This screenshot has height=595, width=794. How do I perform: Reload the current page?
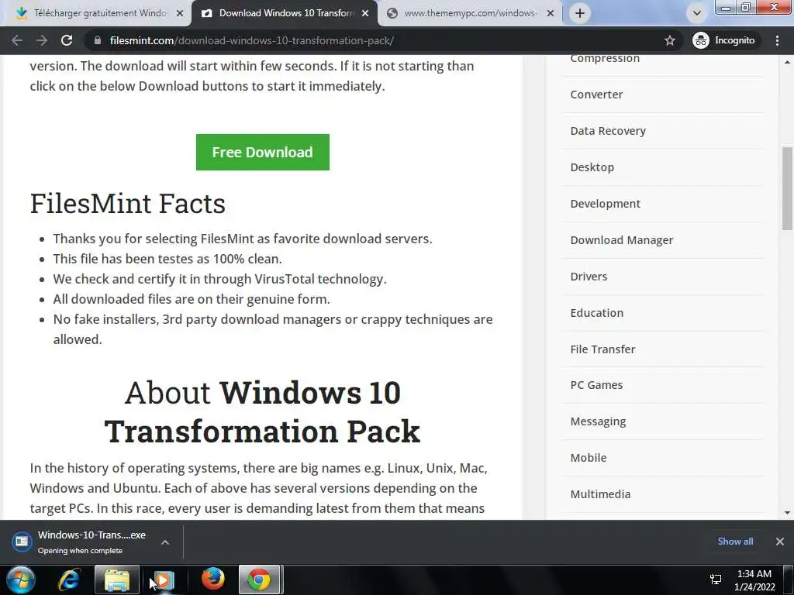[x=67, y=40]
